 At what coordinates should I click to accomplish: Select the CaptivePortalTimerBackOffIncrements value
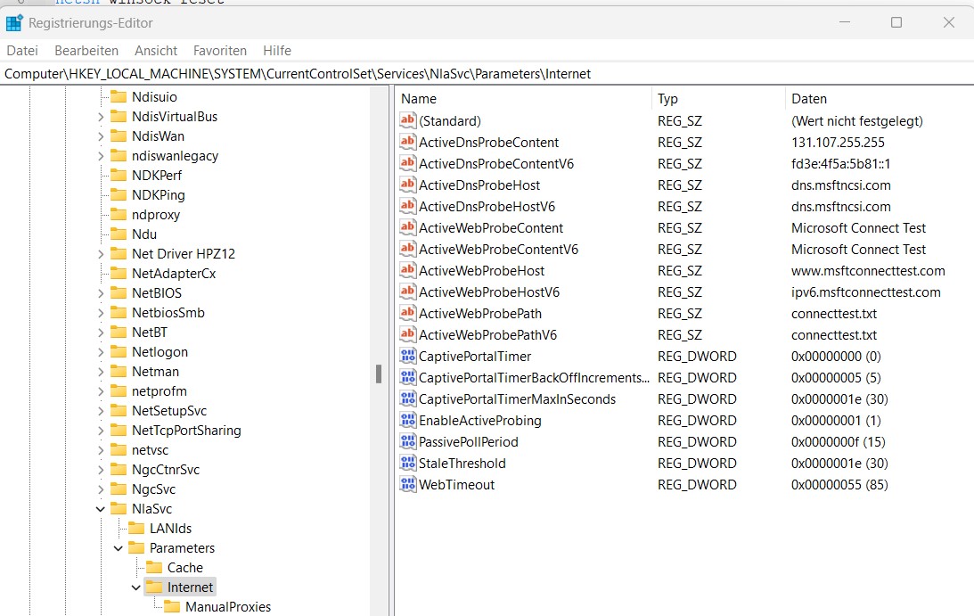[x=534, y=378]
